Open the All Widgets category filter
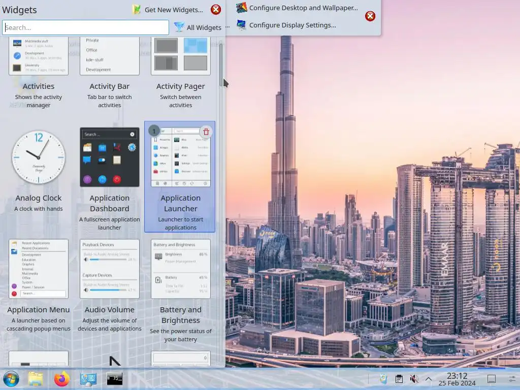This screenshot has height=390, width=520. [x=198, y=27]
